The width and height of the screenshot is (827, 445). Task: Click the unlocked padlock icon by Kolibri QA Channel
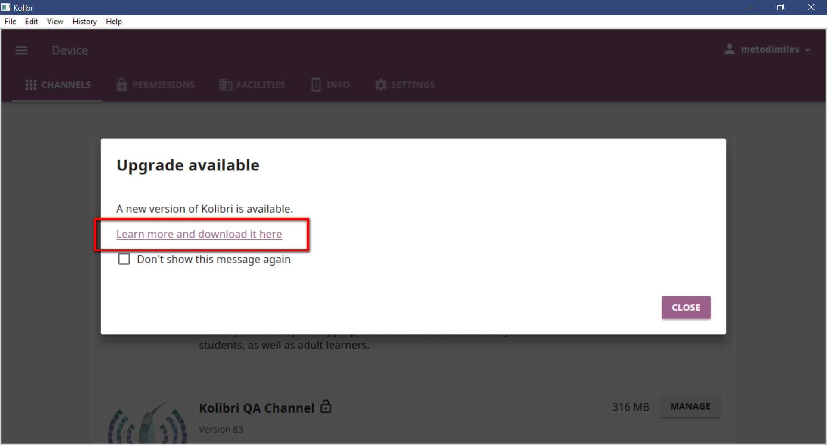tap(326, 406)
